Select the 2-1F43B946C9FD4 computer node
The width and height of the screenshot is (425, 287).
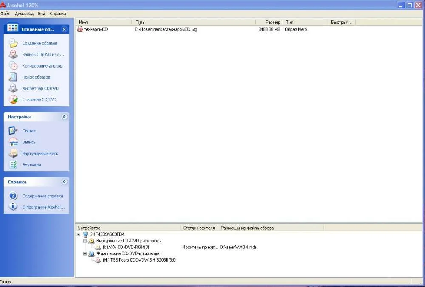108,234
